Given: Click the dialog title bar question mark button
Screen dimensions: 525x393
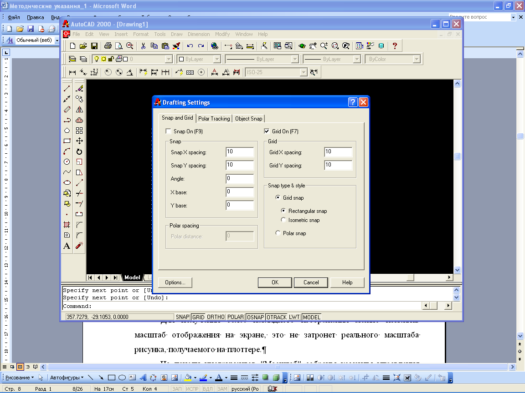Looking at the screenshot, I should (353, 102).
